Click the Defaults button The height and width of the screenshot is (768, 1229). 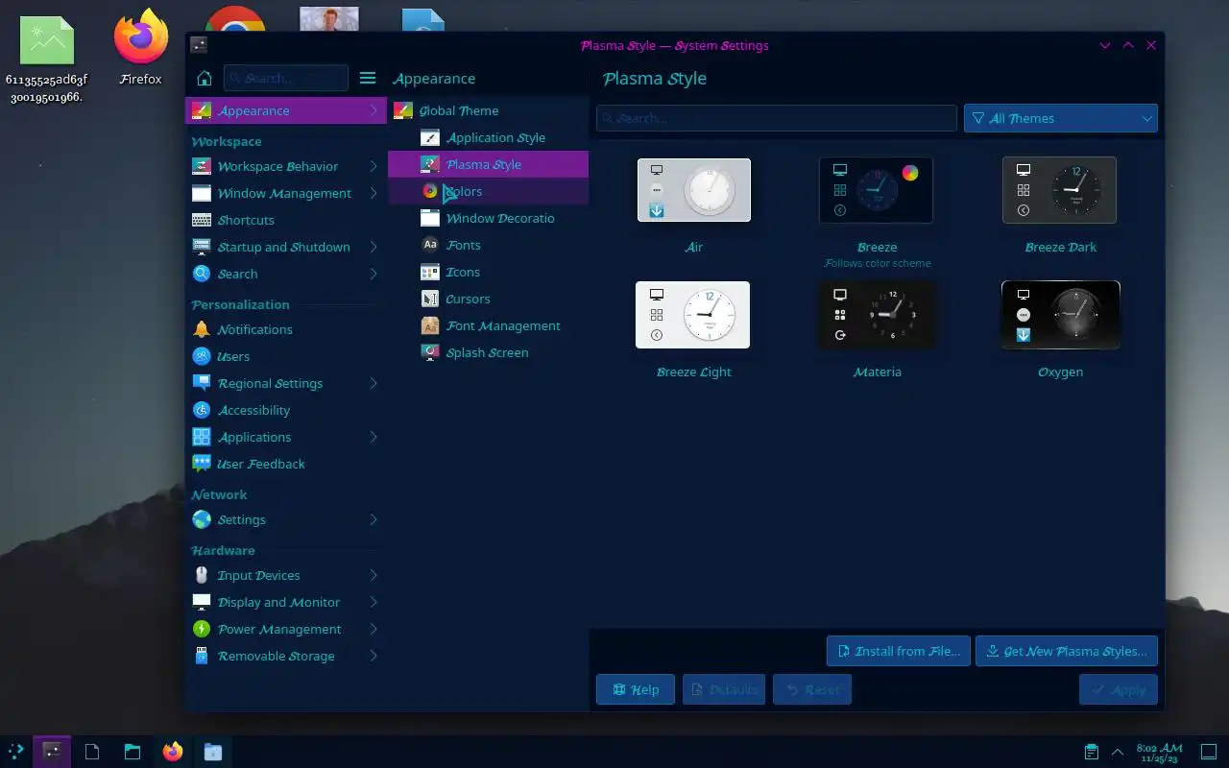pos(724,689)
